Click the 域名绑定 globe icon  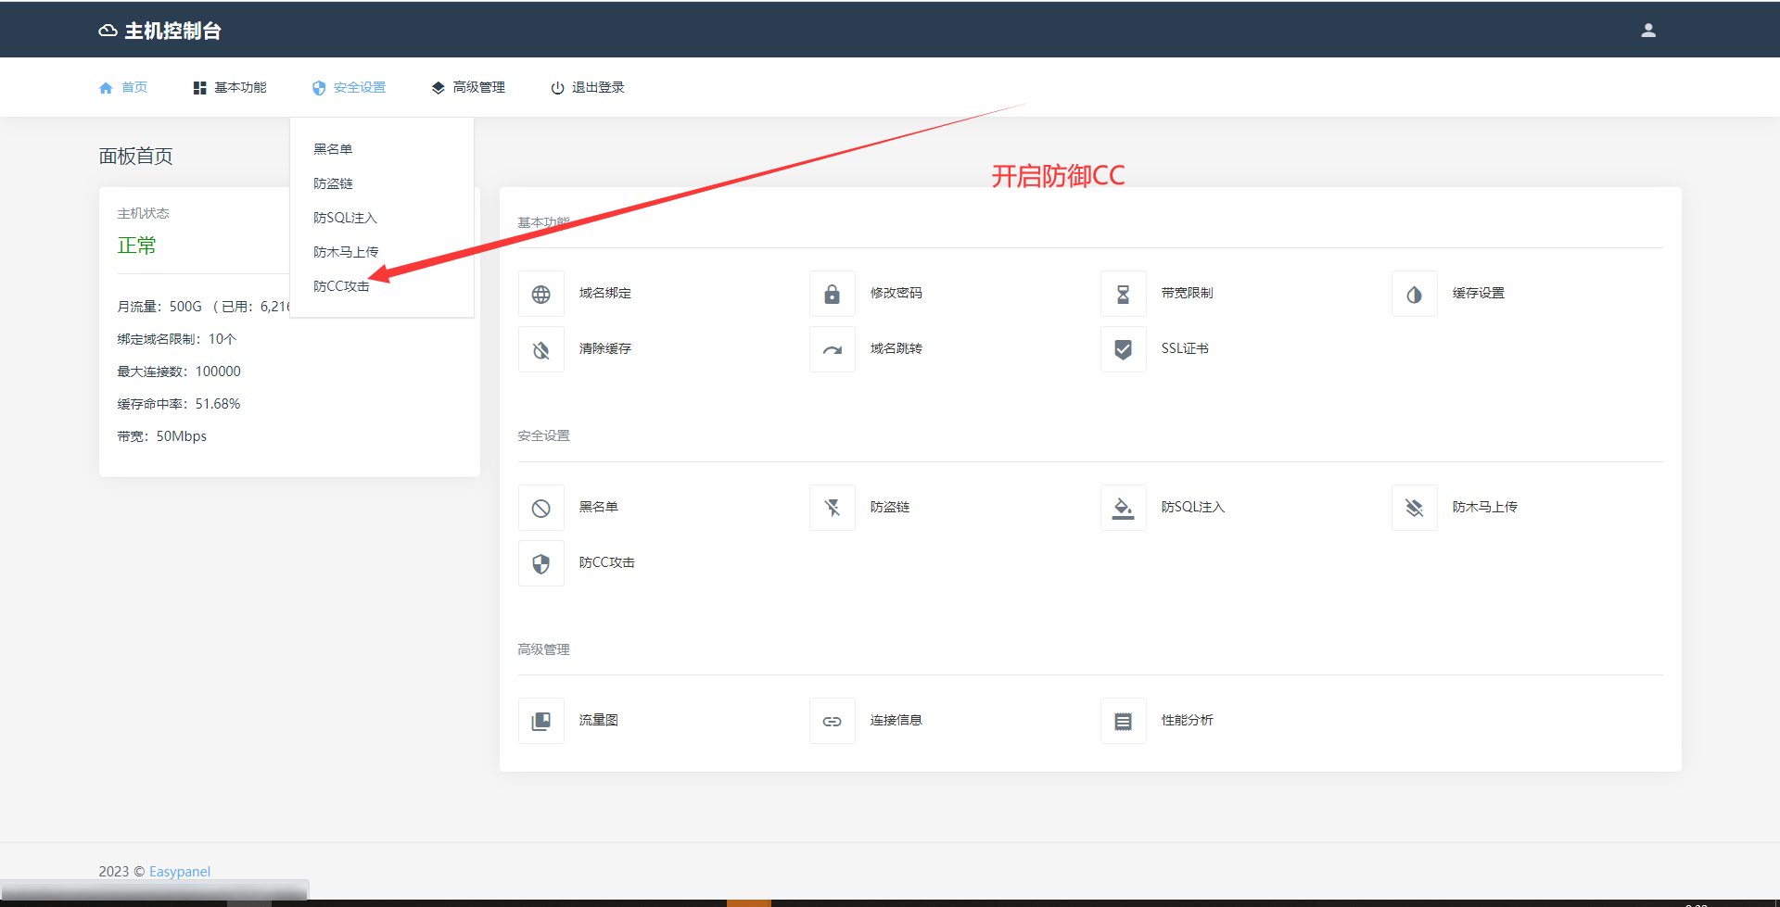(x=541, y=295)
